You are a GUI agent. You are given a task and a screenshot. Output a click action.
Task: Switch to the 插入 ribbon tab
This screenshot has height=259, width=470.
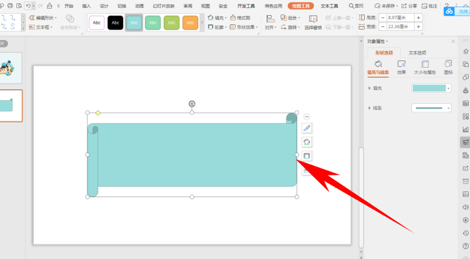point(86,6)
